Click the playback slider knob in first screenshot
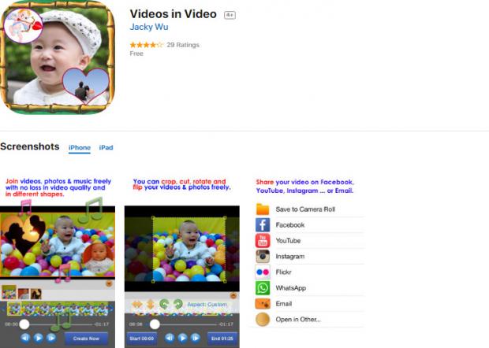 click(24, 324)
